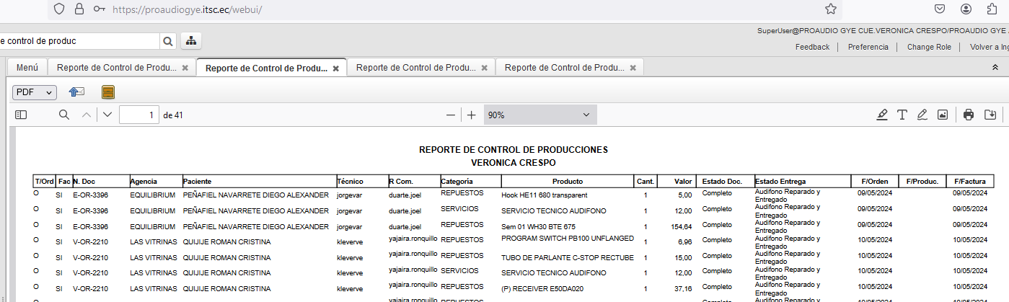Collapse the header with double chevron
Viewport: 1009px width, 302px height.
(x=995, y=67)
